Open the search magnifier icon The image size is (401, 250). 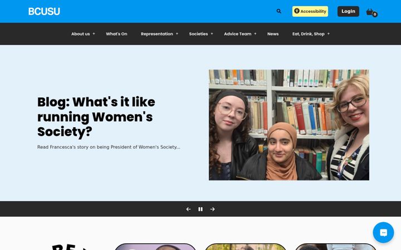coord(279,11)
